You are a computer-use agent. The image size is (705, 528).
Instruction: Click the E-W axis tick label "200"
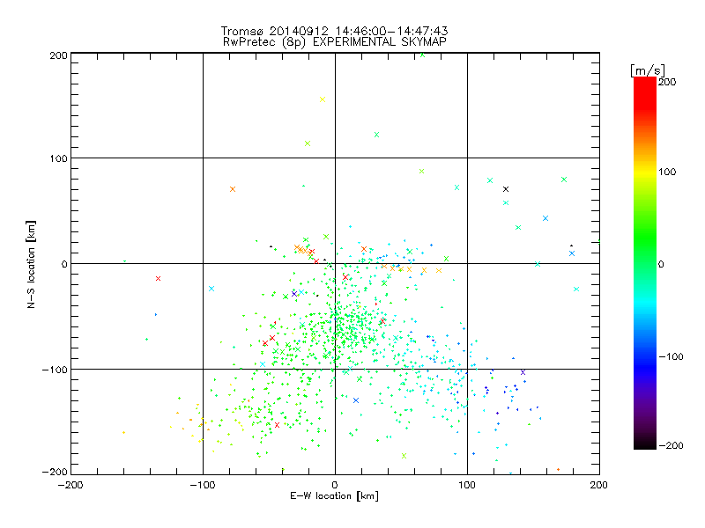(x=599, y=485)
